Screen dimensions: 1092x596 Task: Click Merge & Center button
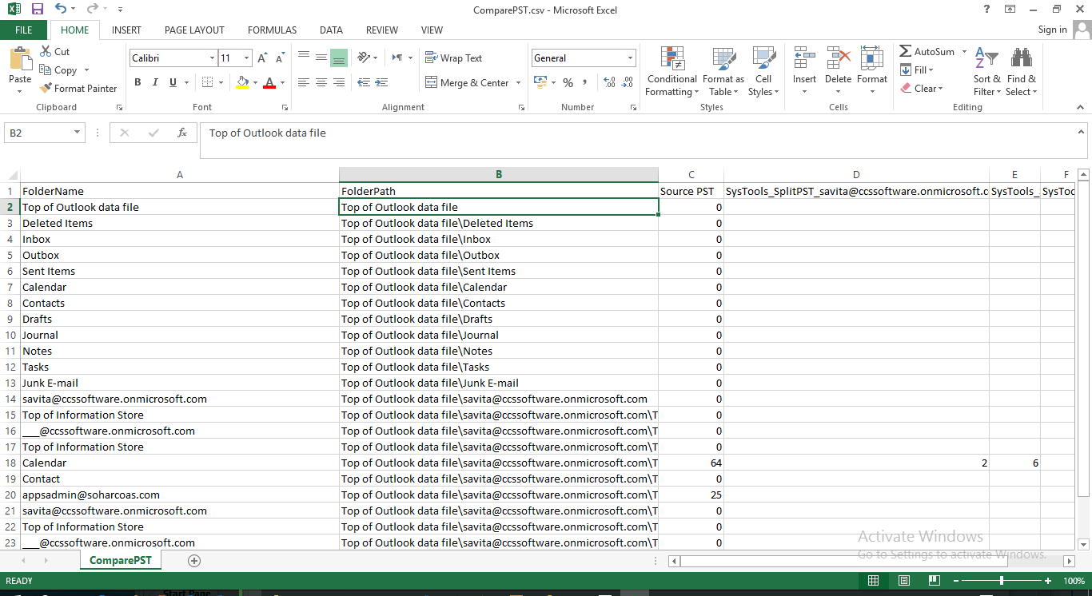tap(467, 82)
